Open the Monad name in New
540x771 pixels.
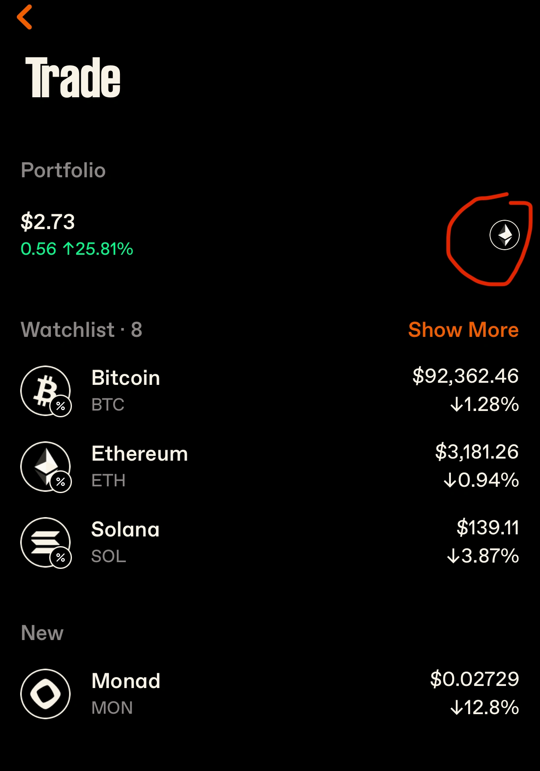click(126, 681)
